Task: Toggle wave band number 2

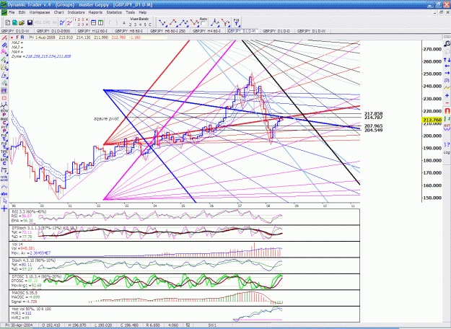Action: [131, 25]
